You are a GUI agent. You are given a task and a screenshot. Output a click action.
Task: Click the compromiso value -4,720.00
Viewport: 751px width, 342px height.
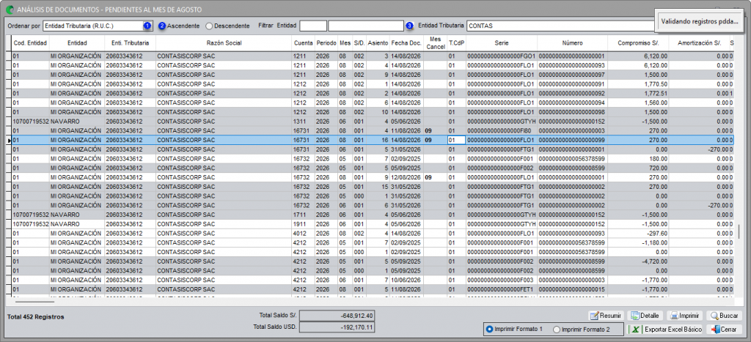click(639, 261)
